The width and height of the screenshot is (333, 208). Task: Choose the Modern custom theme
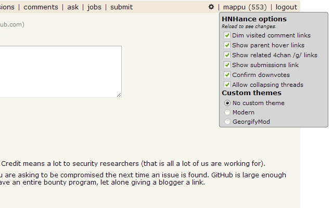pos(227,112)
